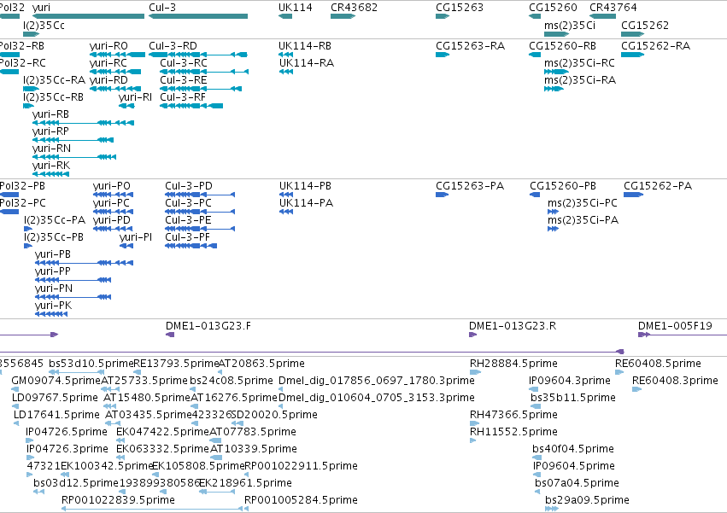Click the Cul-3-RF transcript label
The height and width of the screenshot is (513, 727).
click(183, 97)
